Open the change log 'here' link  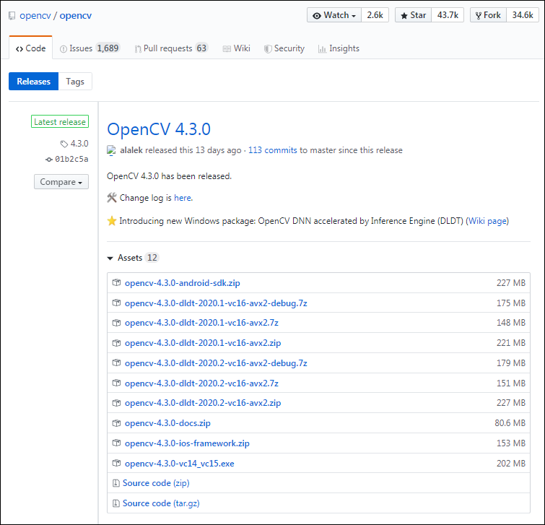(x=183, y=198)
